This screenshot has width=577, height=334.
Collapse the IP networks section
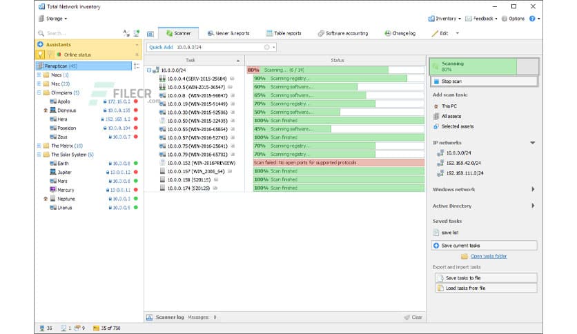pos(532,143)
